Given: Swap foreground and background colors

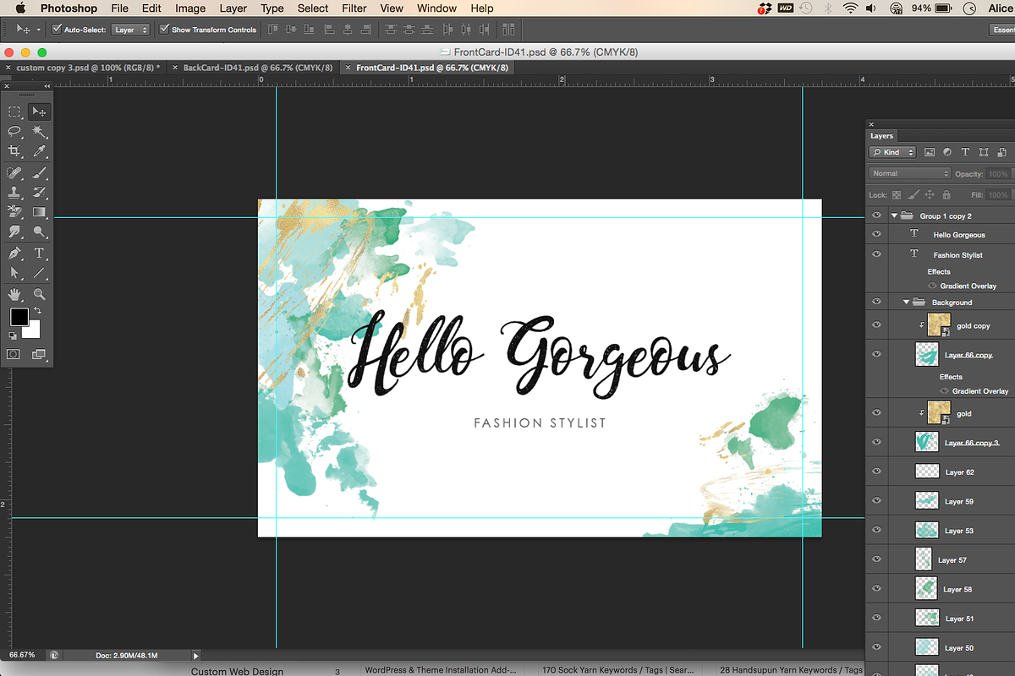Looking at the screenshot, I should pos(38,312).
